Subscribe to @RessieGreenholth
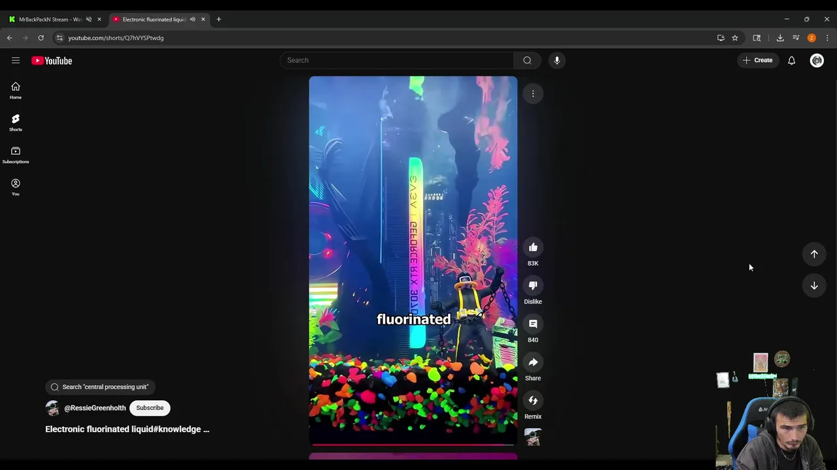The height and width of the screenshot is (470, 837). tap(150, 408)
